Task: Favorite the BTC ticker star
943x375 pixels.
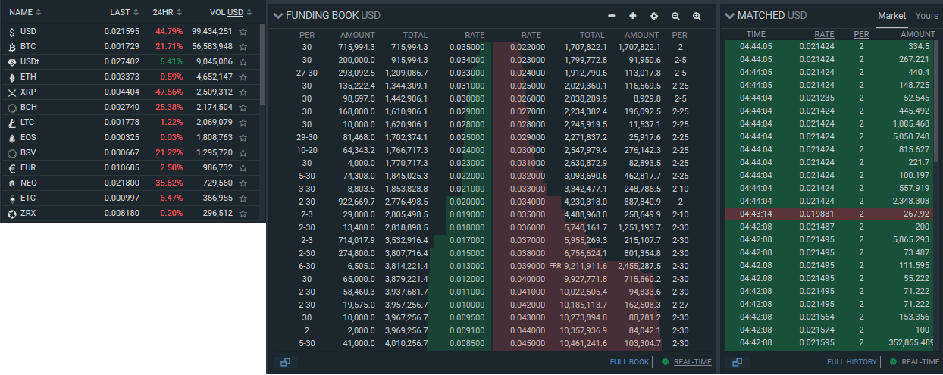Action: 243,47
